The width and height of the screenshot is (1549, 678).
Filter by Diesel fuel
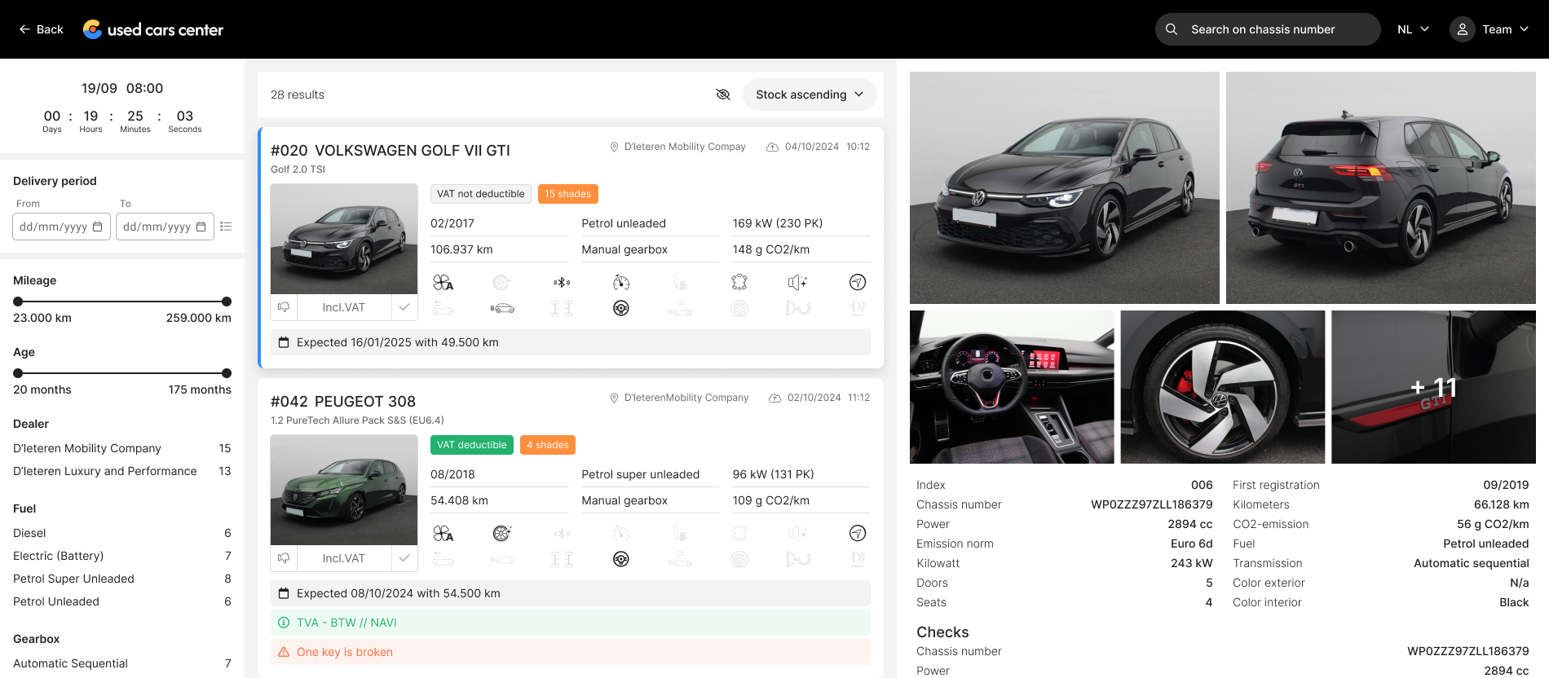[x=122, y=533]
